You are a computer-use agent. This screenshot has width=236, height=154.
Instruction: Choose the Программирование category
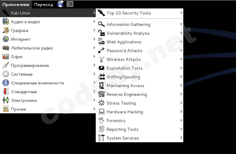coord(30,65)
